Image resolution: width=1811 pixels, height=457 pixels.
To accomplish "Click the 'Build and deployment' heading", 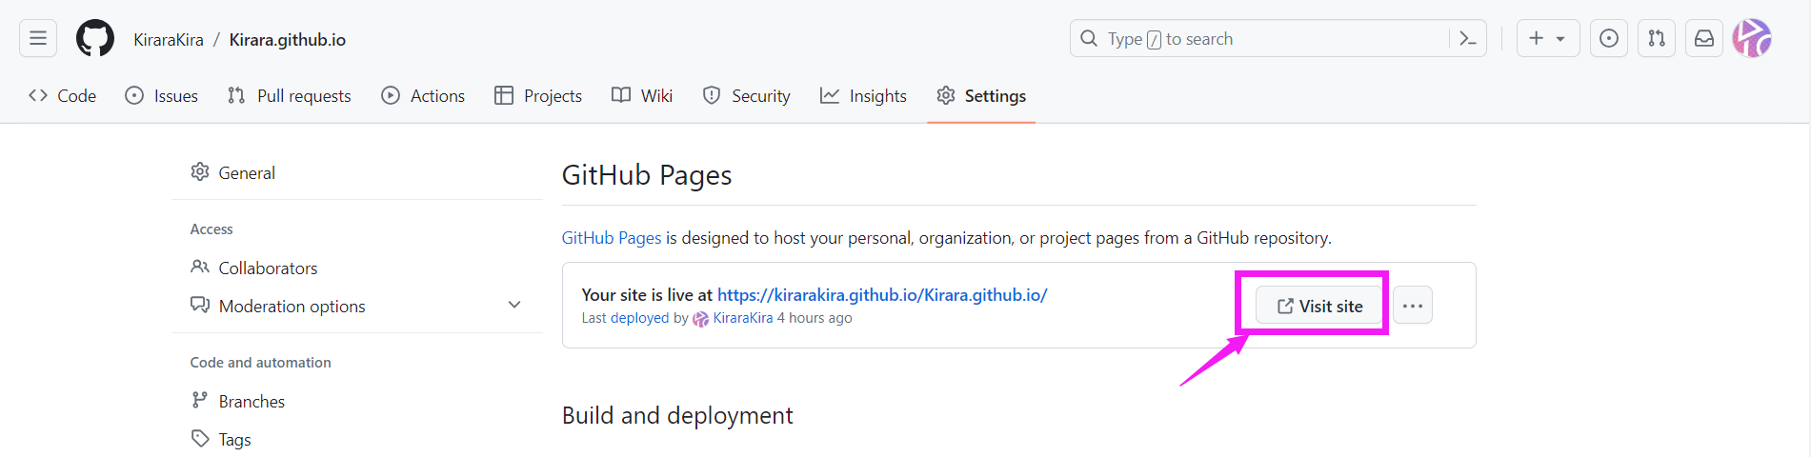I will 677,415.
